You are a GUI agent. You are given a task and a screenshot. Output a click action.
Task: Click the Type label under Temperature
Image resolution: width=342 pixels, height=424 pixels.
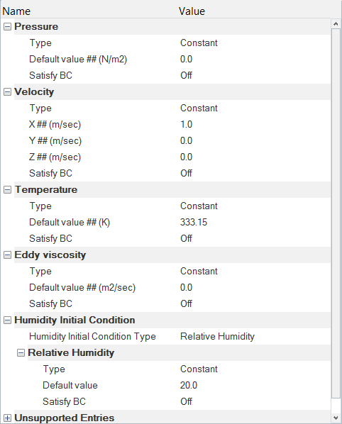click(40, 206)
